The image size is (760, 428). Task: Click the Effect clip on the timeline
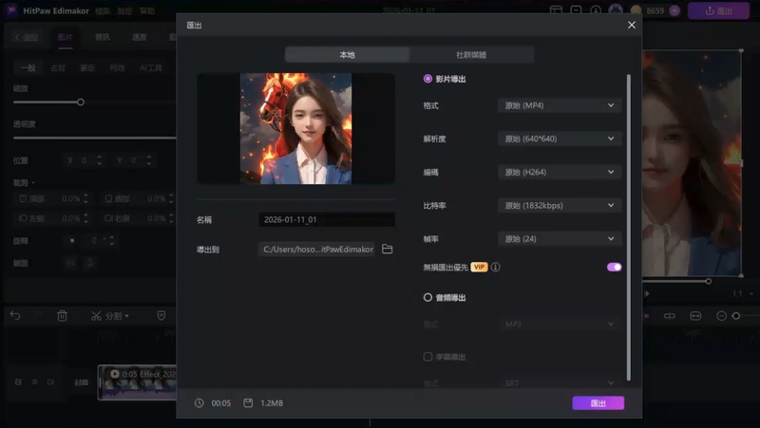point(138,382)
